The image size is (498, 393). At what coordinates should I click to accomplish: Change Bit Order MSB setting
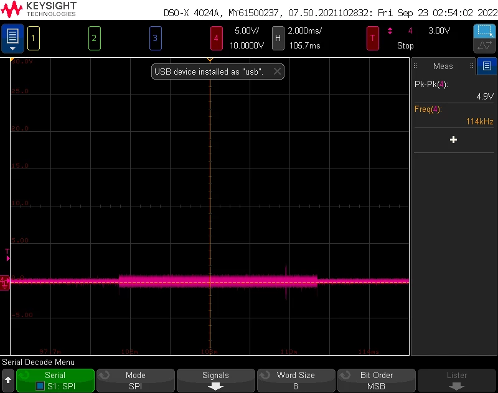[377, 381]
